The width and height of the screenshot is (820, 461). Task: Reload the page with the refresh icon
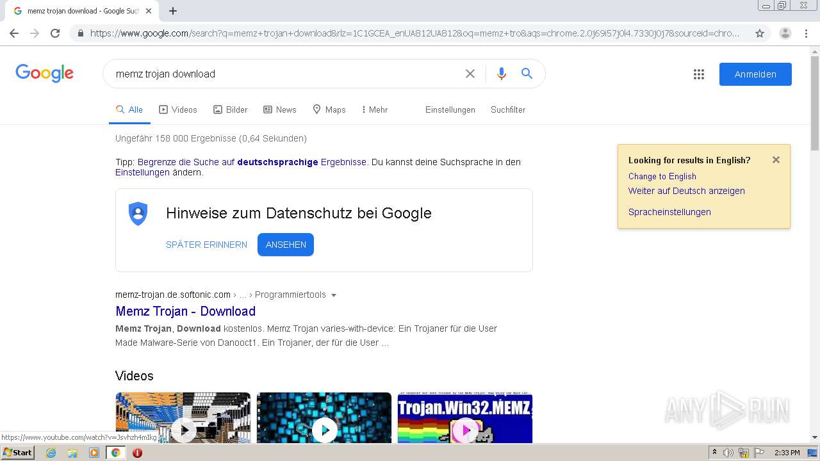point(55,33)
